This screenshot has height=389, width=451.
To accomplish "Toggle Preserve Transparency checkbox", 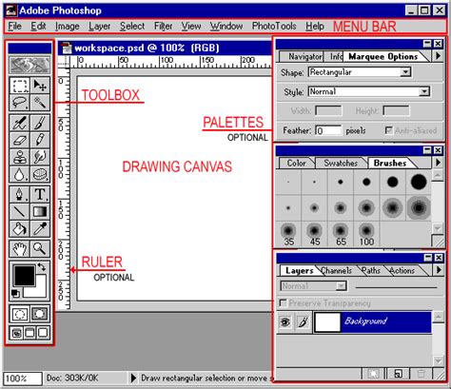I will (283, 303).
